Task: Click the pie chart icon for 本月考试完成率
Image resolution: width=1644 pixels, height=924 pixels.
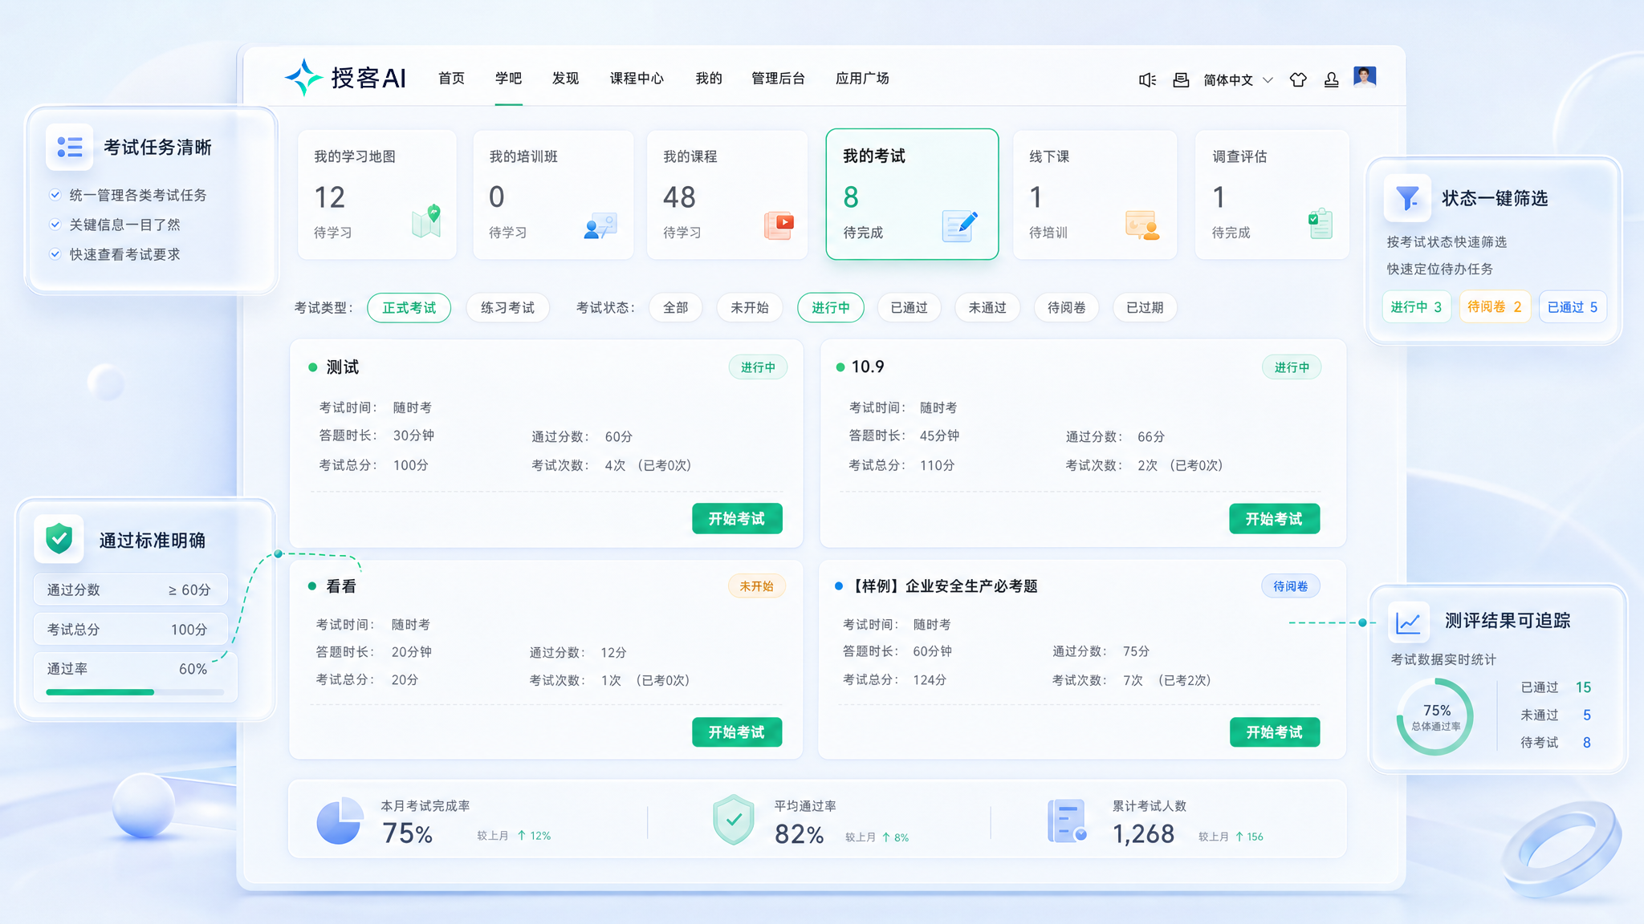Action: point(339,820)
